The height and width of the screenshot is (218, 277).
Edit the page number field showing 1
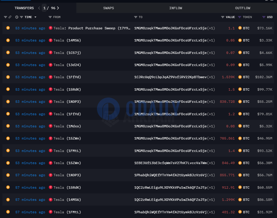tap(44, 8)
